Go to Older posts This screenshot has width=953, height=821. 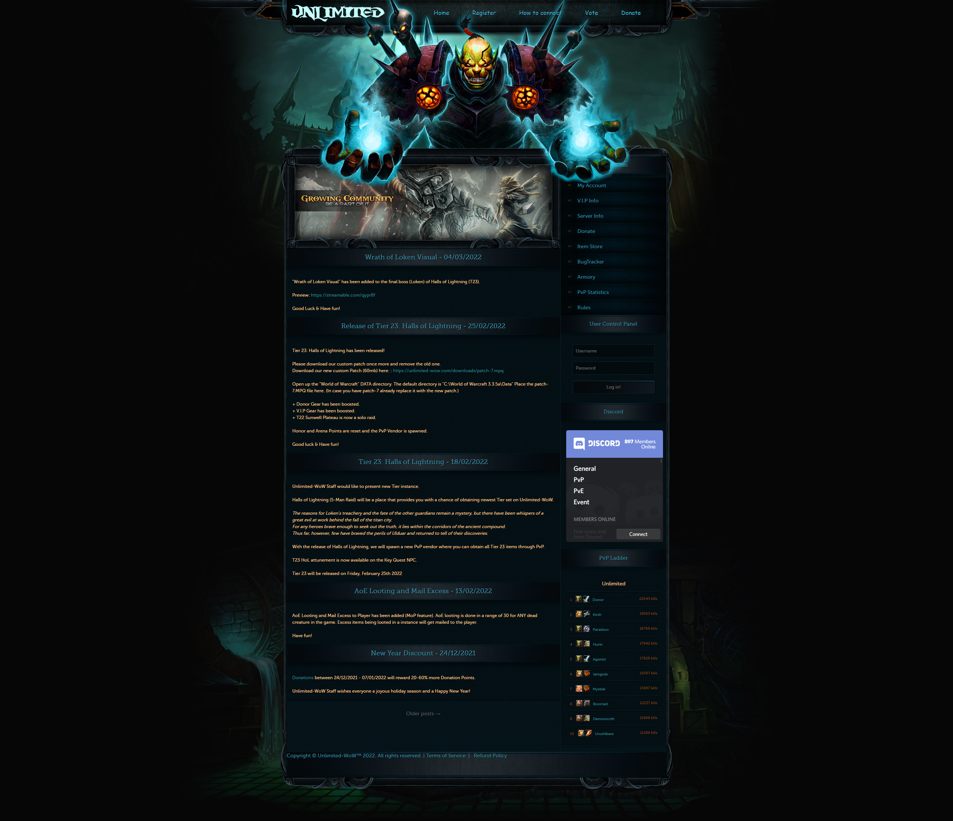[423, 713]
